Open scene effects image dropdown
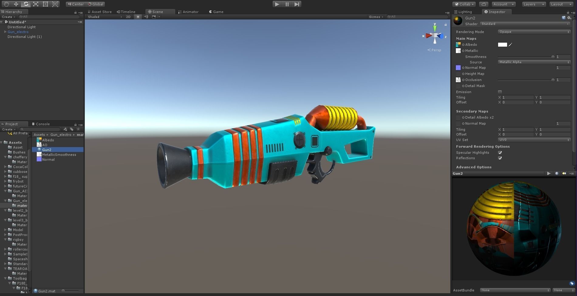 (155, 17)
